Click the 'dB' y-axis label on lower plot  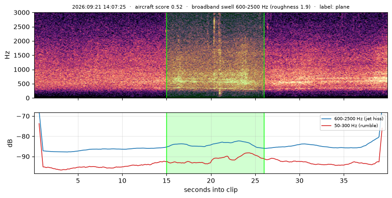pyautogui.click(x=10, y=143)
